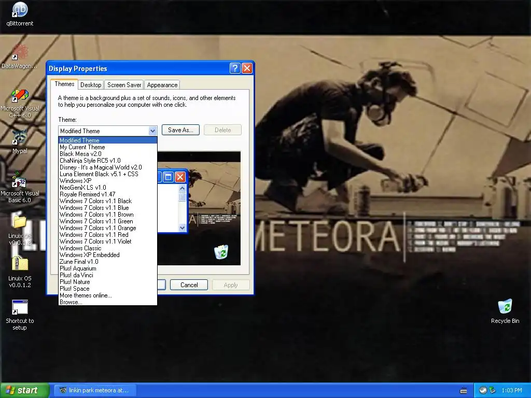Select the Windows Classic theme
This screenshot has height=398, width=531.
108,248
